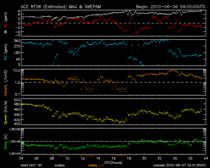Click the 1.0E+05 temperature axis value

tap(15, 141)
